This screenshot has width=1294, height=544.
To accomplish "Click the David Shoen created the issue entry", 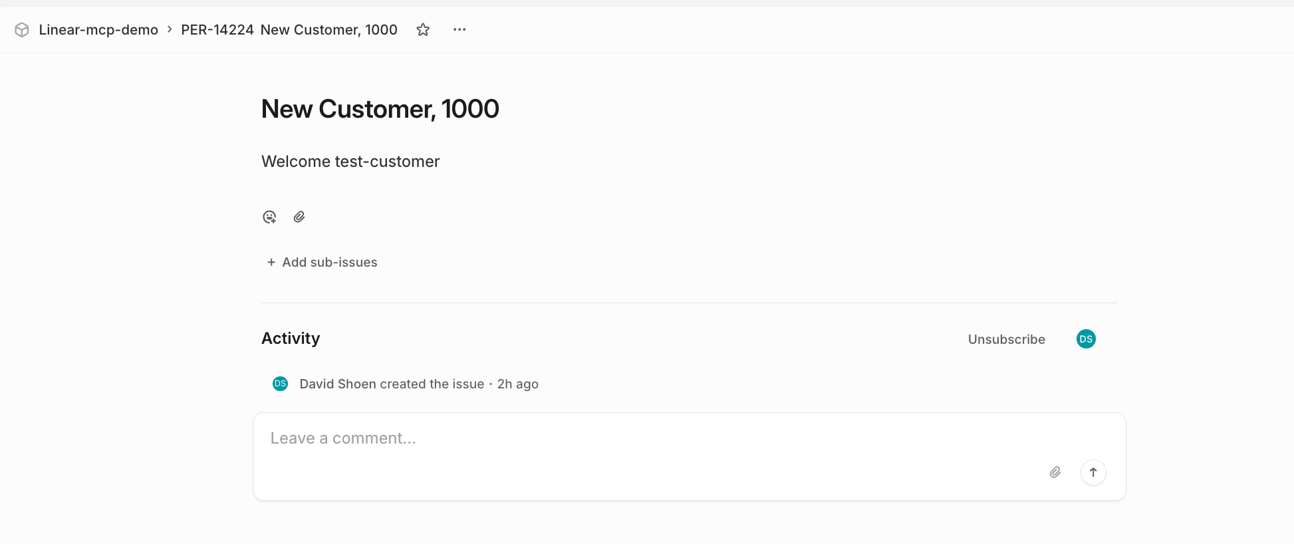I will pyautogui.click(x=392, y=384).
